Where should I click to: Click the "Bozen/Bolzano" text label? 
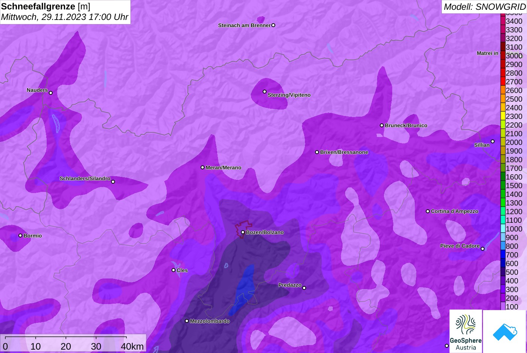pyautogui.click(x=265, y=232)
